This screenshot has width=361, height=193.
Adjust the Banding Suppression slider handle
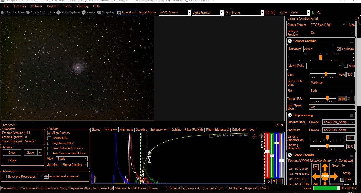point(327,138)
